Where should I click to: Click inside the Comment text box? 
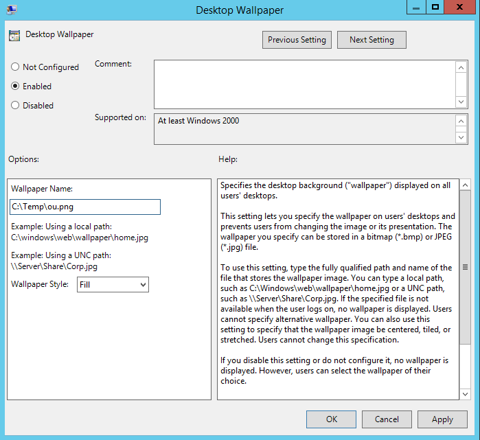(305, 84)
